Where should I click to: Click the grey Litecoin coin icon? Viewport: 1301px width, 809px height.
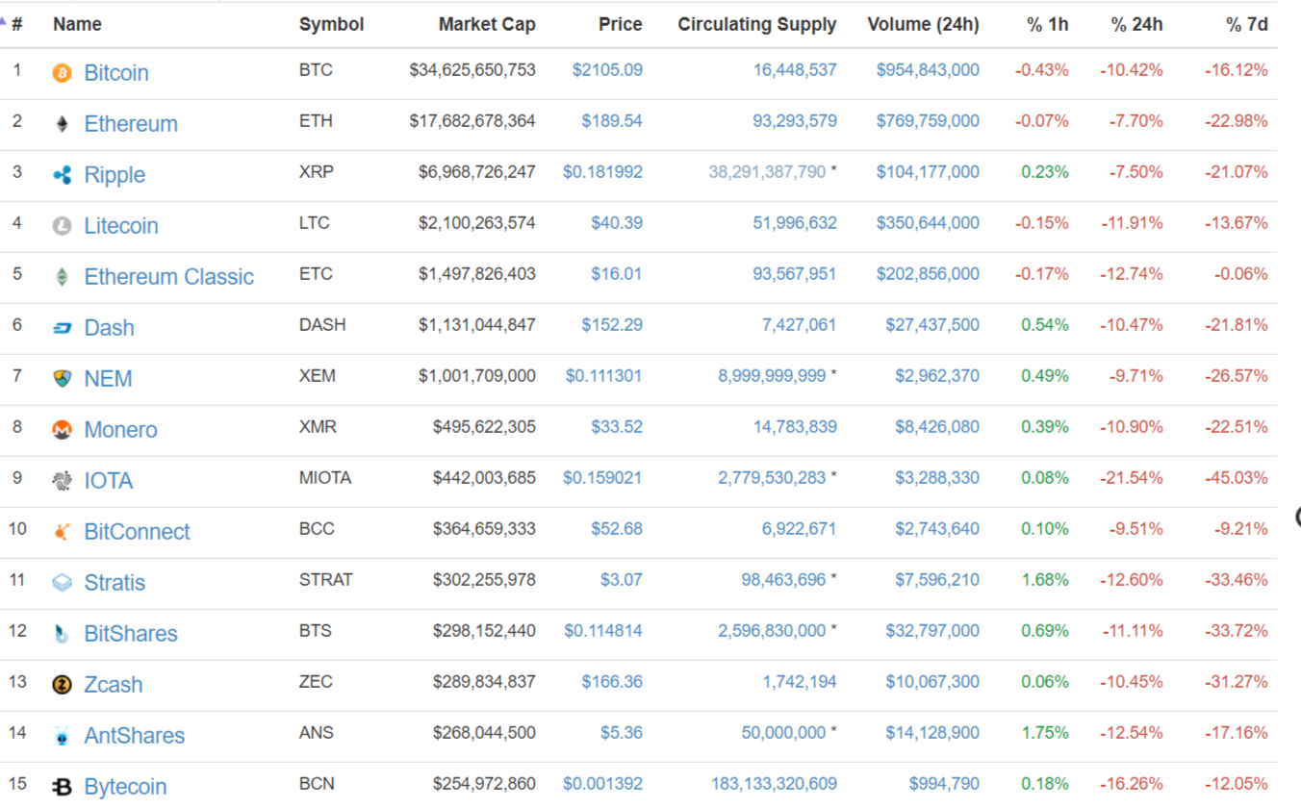(x=62, y=226)
